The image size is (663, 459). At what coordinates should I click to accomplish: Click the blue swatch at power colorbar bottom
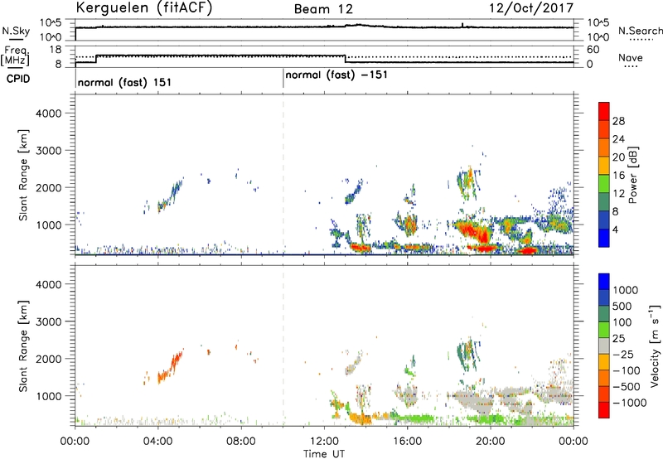[604, 238]
